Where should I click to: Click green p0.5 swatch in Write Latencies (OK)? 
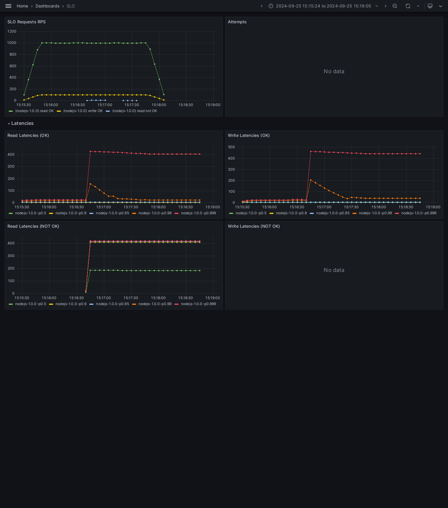point(231,213)
